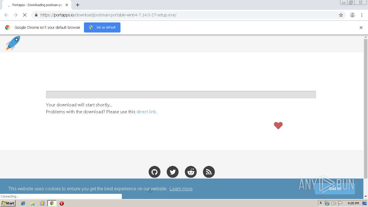Open media player from taskbar
Viewport: 368px width, 207px height.
(42, 203)
